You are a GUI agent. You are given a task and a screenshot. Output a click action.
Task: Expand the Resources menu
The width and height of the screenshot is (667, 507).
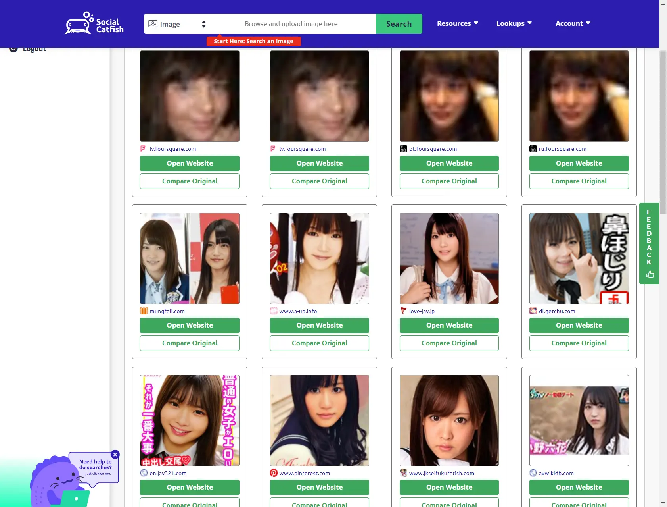pos(457,23)
